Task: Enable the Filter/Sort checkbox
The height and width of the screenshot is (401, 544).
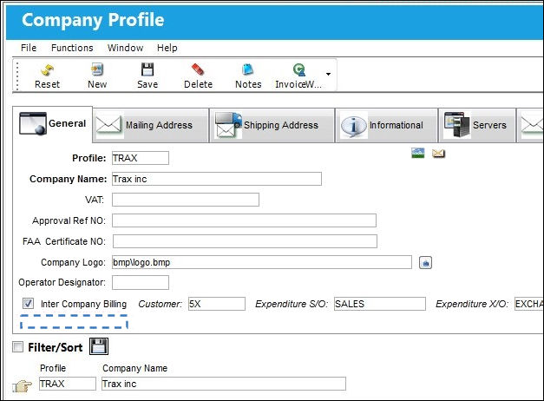Action: 17,346
